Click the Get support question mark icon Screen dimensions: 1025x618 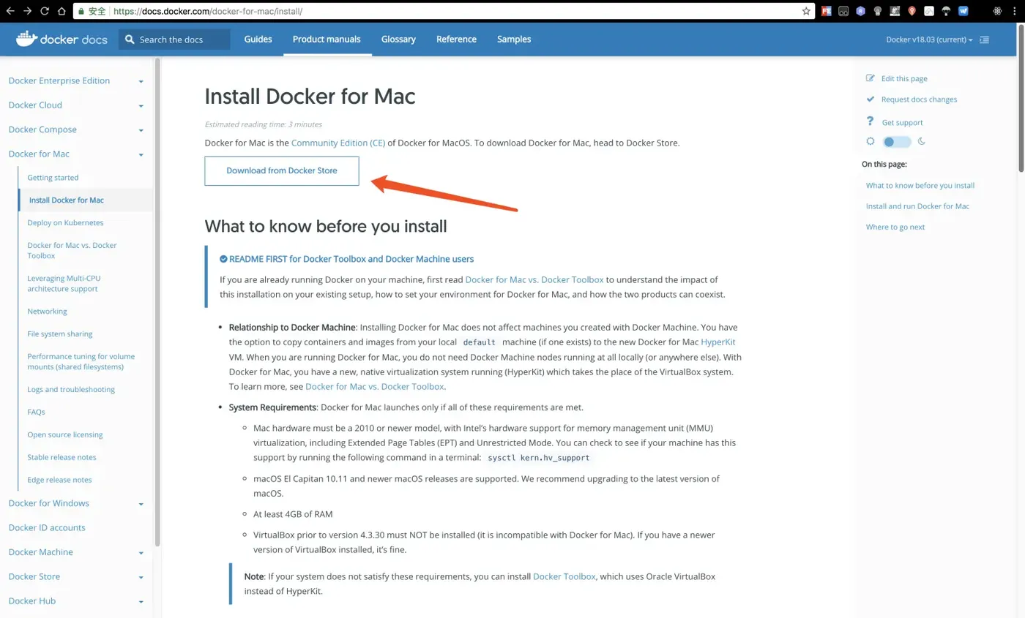870,121
